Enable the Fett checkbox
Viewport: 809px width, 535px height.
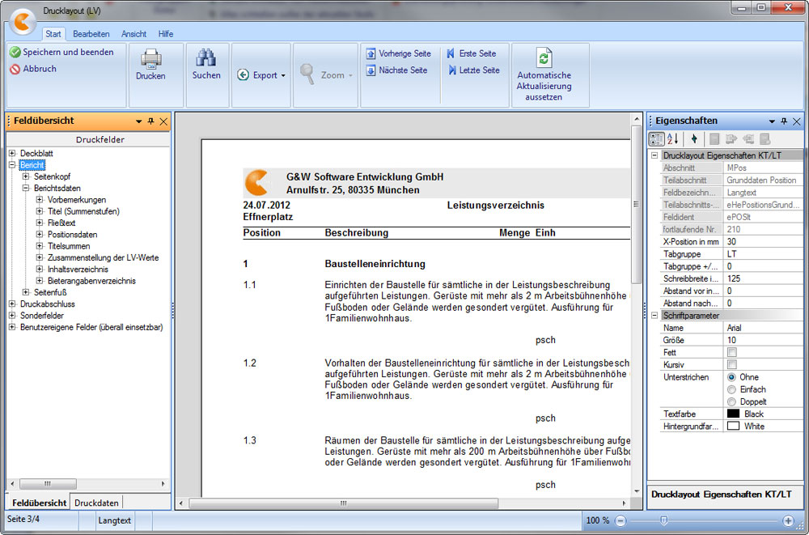coord(732,353)
